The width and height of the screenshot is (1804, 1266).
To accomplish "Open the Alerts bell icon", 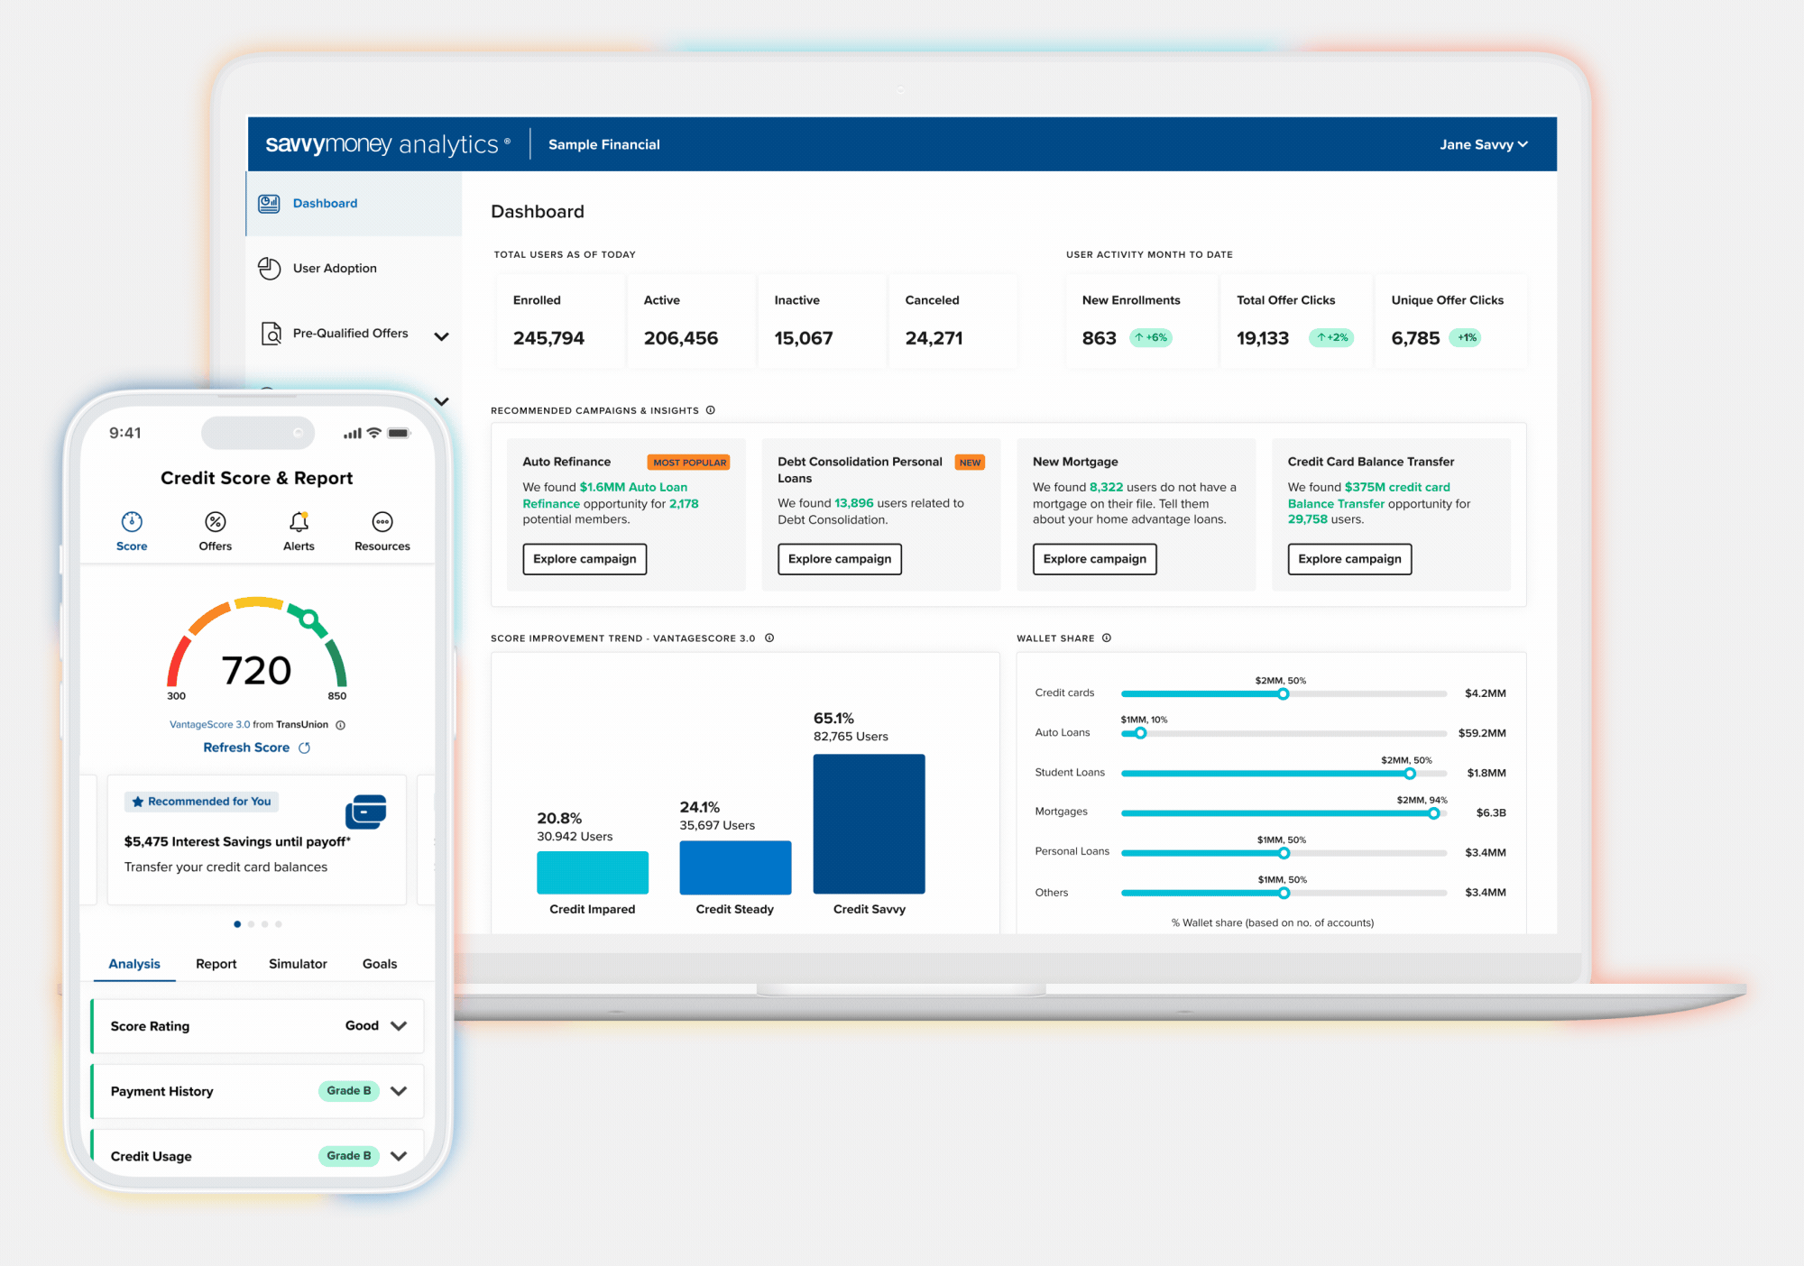I will (x=299, y=522).
